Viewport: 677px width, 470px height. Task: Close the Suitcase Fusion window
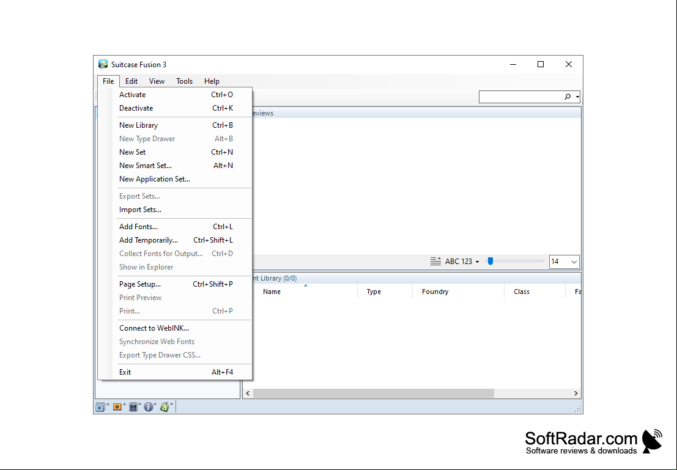(569, 64)
